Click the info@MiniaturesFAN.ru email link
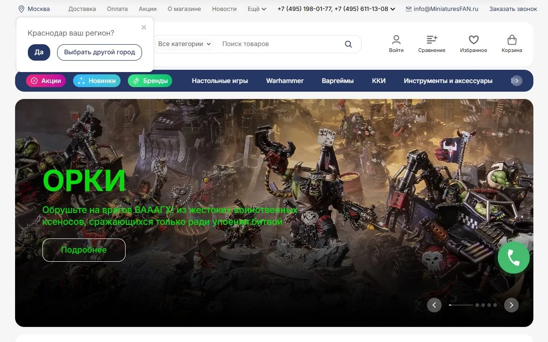The image size is (548, 342). (x=446, y=9)
